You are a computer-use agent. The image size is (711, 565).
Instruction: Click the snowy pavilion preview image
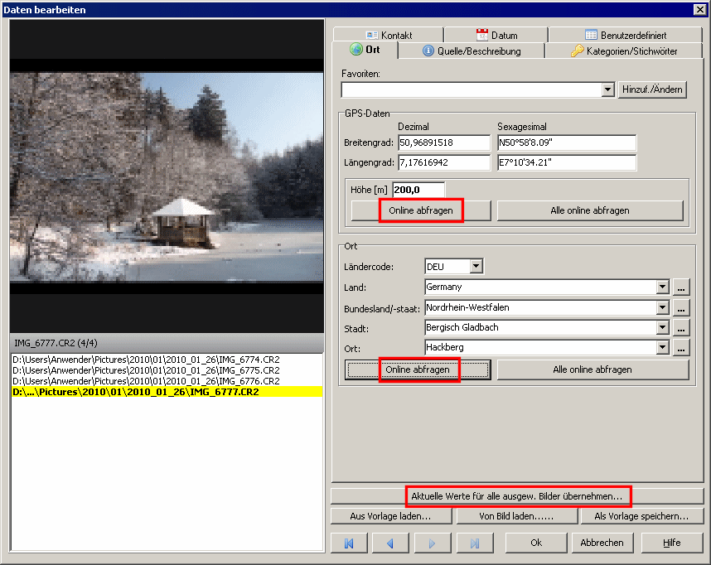pyautogui.click(x=166, y=176)
